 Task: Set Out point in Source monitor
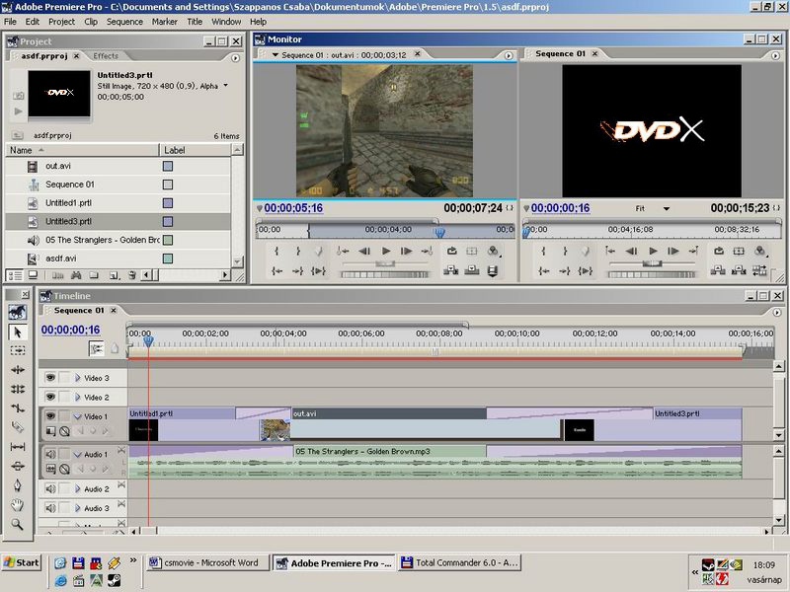click(298, 251)
